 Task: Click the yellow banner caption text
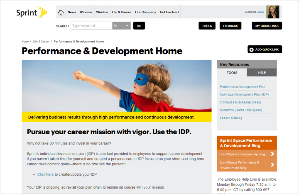pos(111,117)
